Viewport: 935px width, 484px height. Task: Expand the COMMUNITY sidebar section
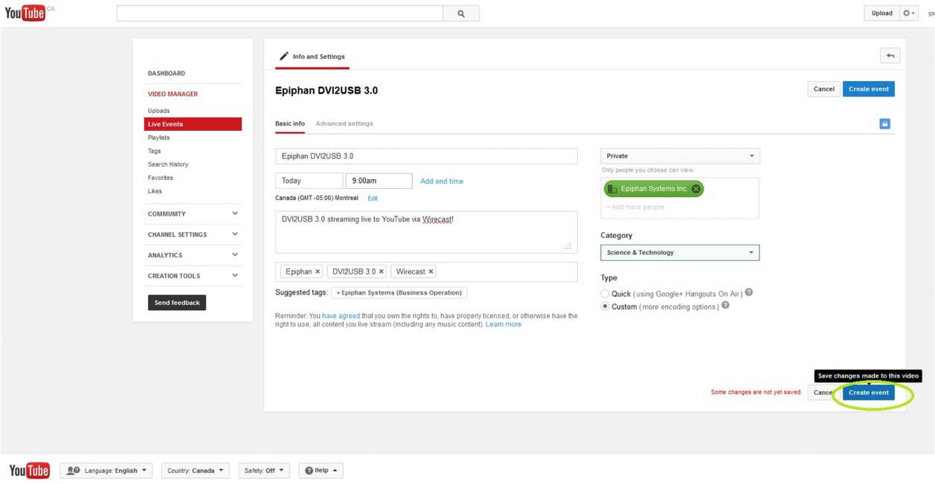point(193,214)
